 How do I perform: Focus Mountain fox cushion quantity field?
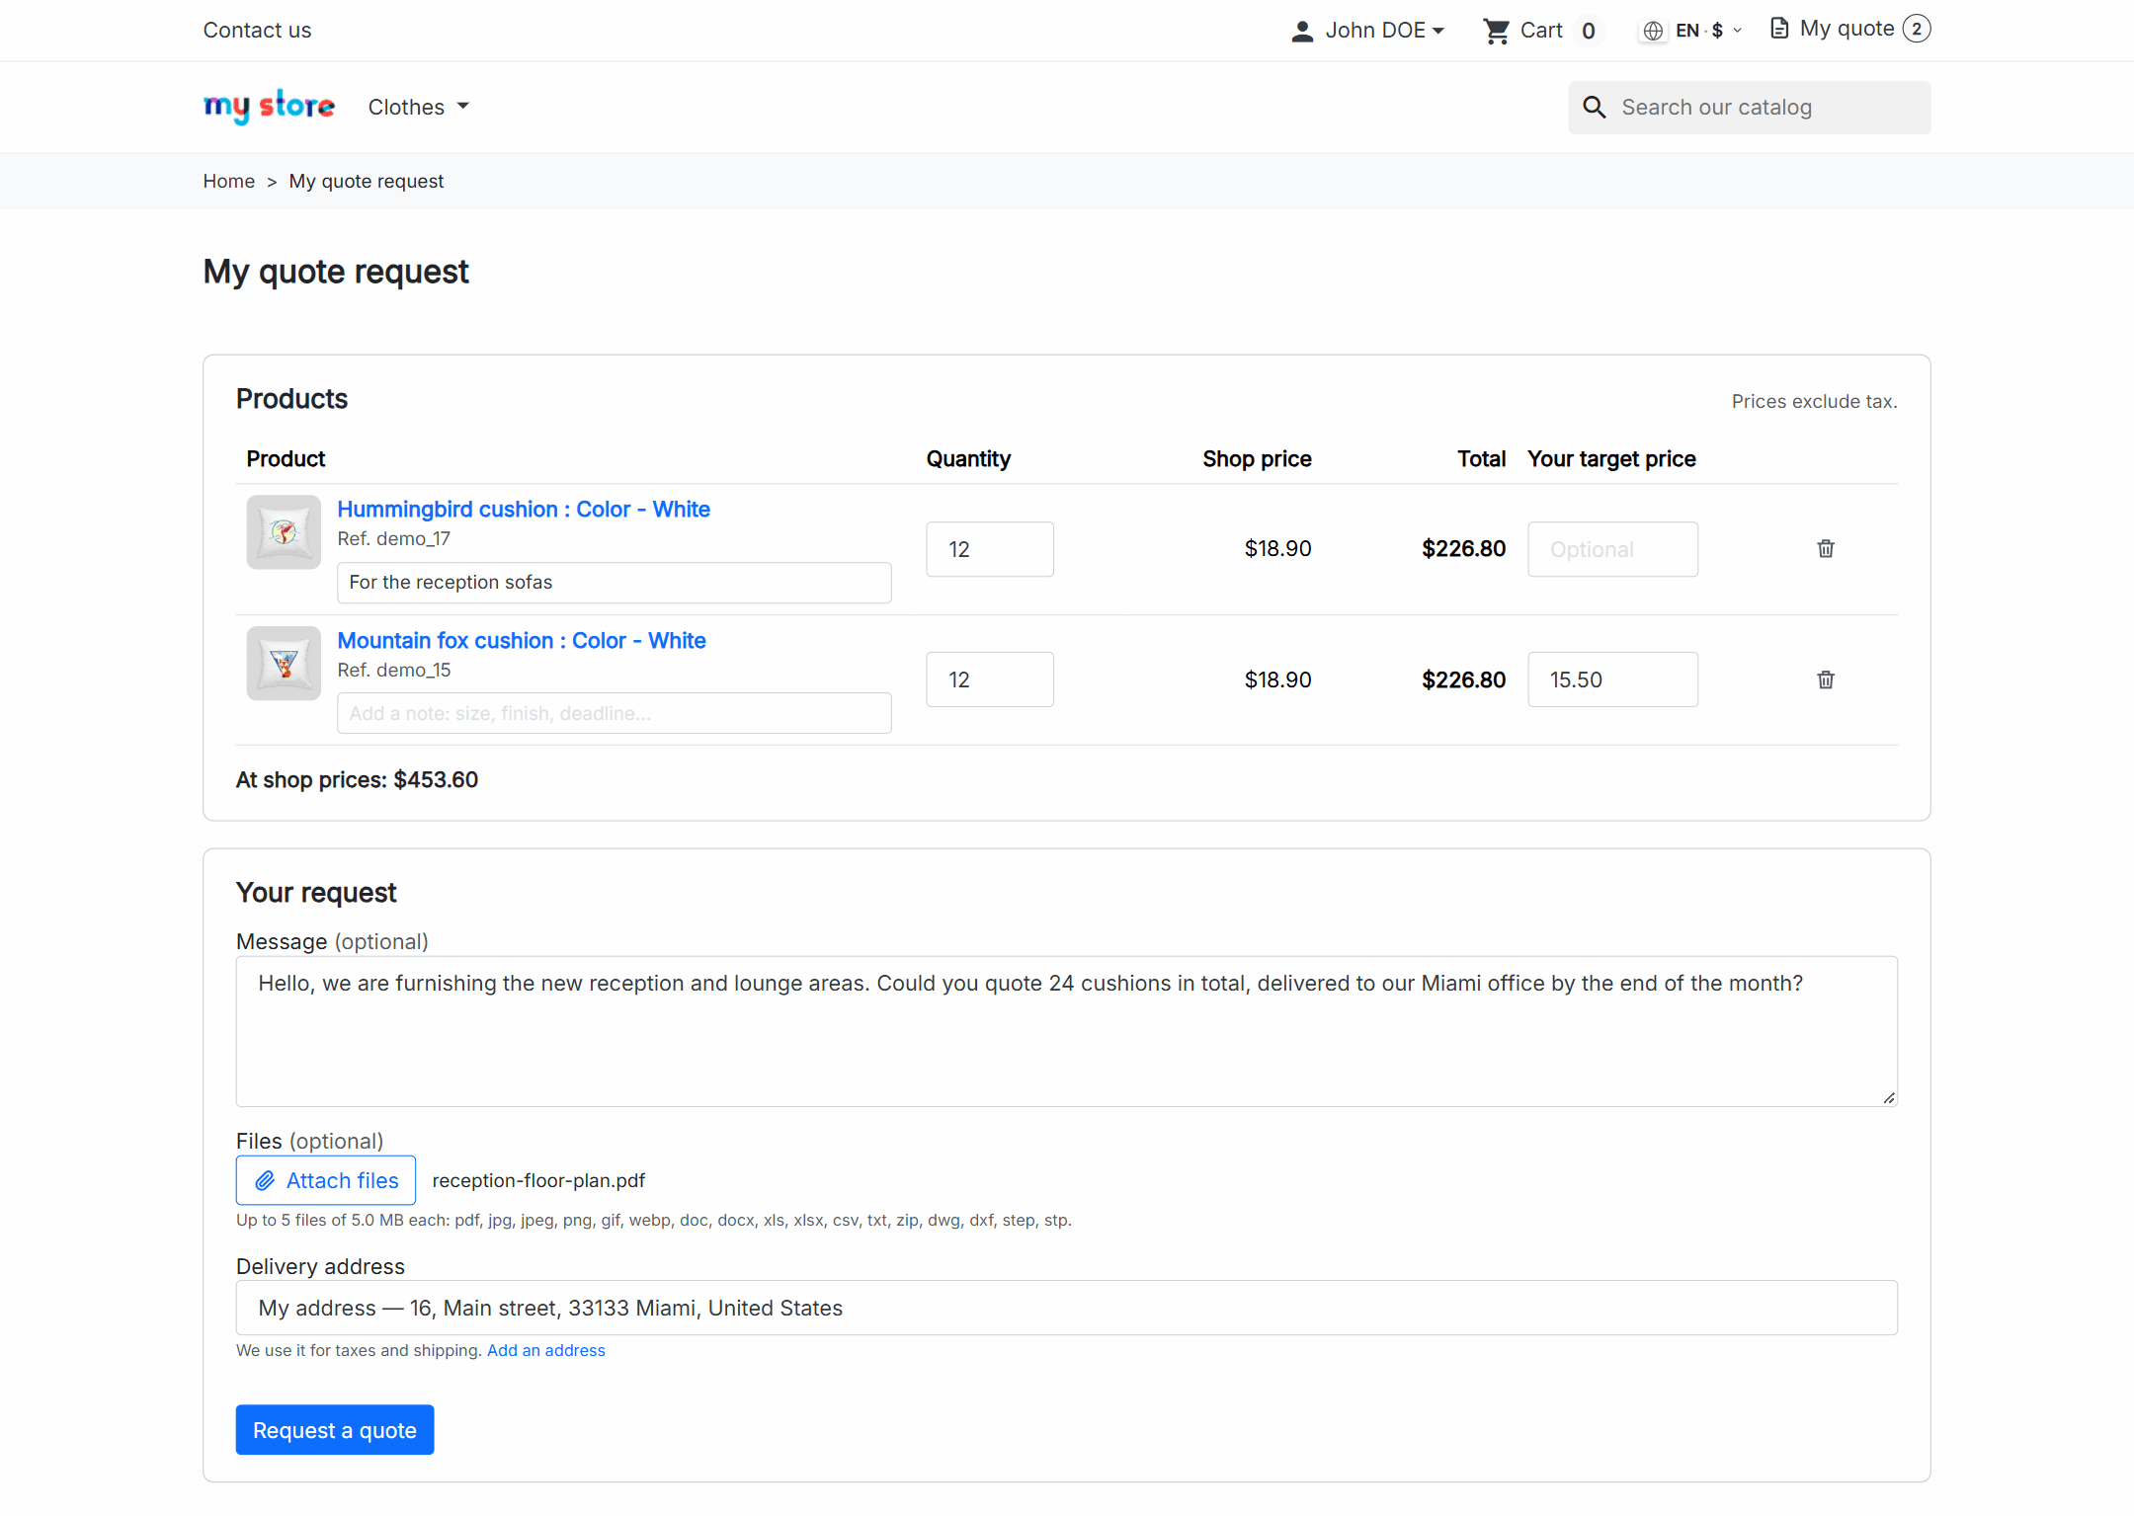click(990, 679)
